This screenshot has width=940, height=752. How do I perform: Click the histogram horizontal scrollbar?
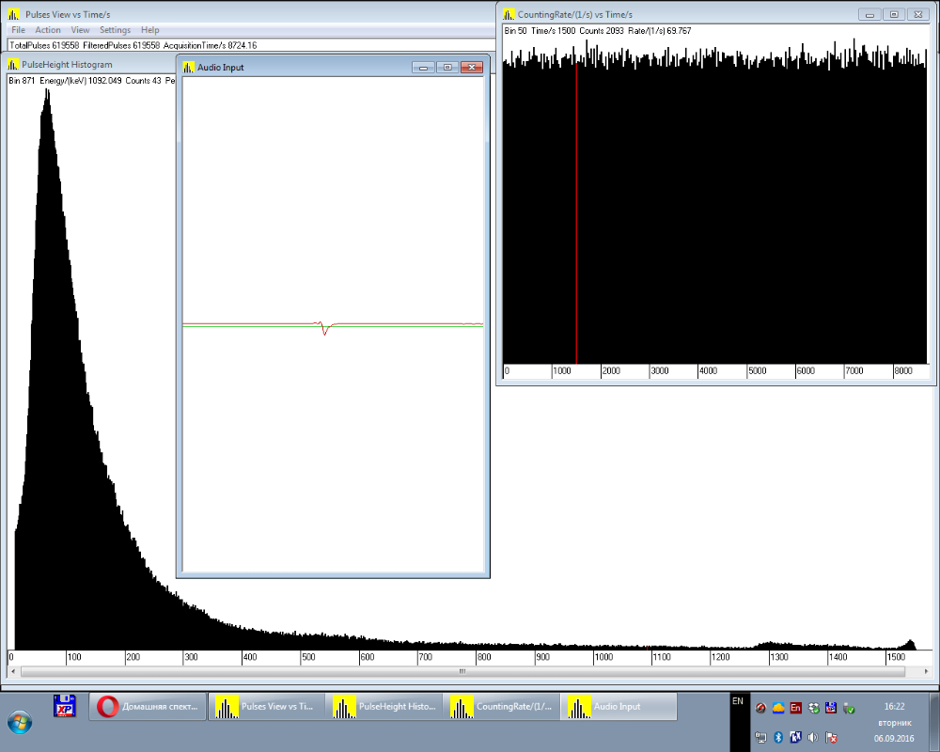[461, 671]
